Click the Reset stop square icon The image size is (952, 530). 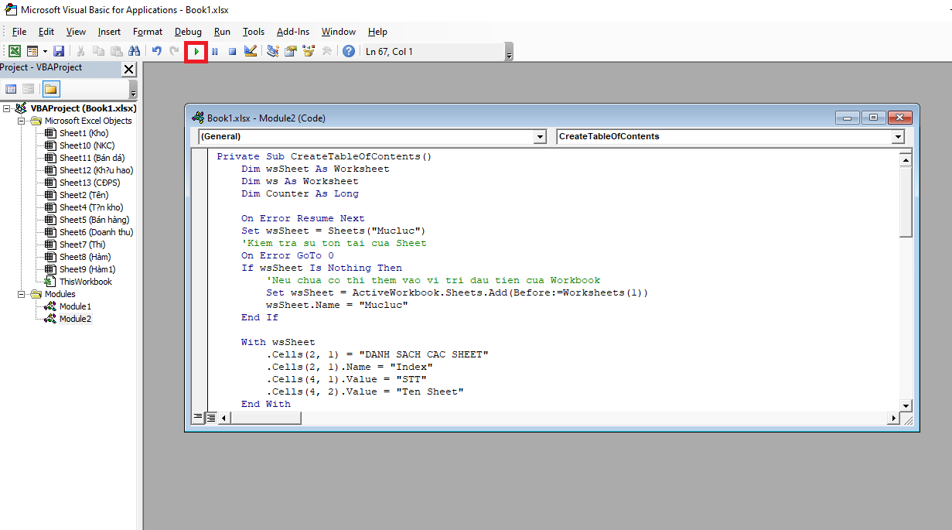click(232, 52)
